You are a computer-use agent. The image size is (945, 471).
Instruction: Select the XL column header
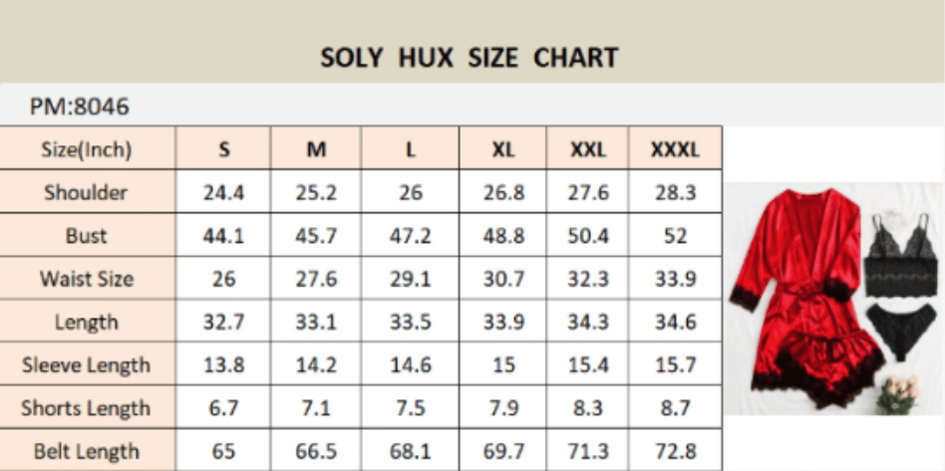502,148
